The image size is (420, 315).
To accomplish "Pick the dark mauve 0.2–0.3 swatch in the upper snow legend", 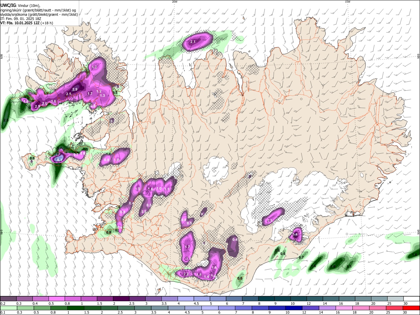I will [8, 299].
